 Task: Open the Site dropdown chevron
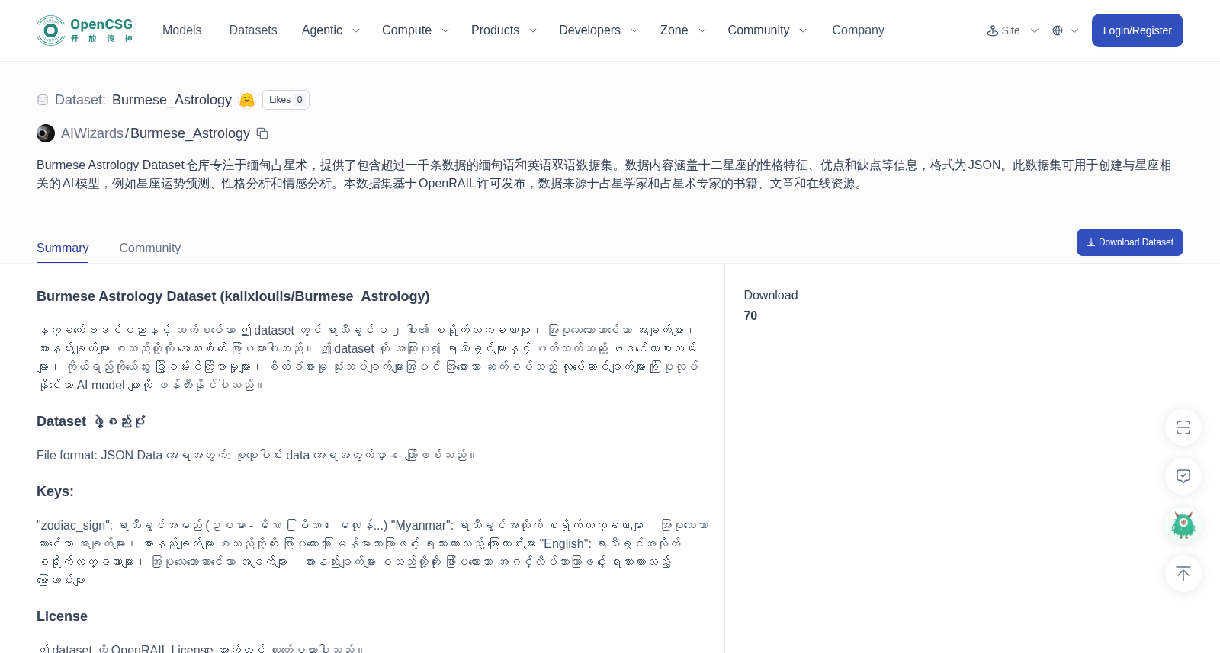coord(1035,30)
